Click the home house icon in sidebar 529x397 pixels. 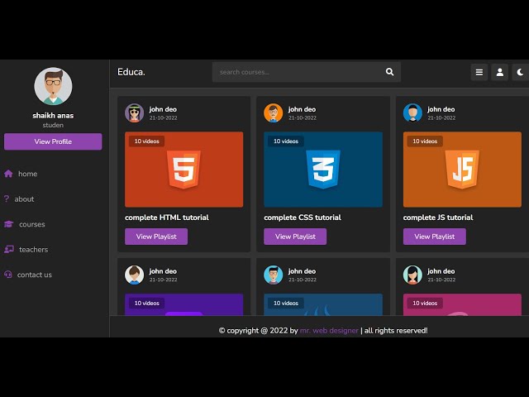tap(8, 174)
